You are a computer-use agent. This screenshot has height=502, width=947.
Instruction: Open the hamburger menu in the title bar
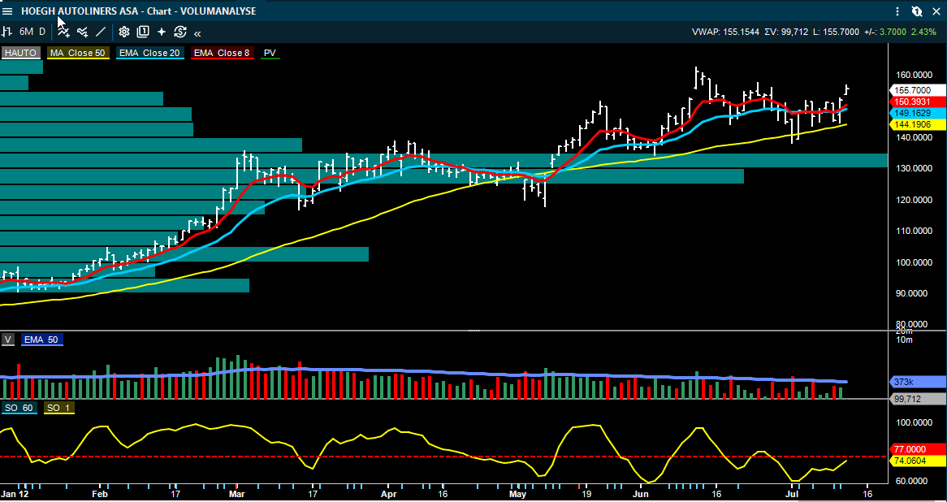pos(8,11)
